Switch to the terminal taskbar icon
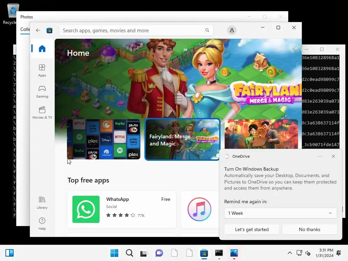348x261 pixels. pyautogui.click(x=219, y=253)
